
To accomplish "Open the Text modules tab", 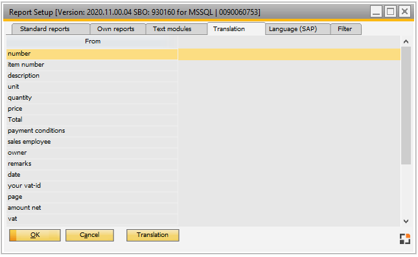I will pyautogui.click(x=176, y=29).
